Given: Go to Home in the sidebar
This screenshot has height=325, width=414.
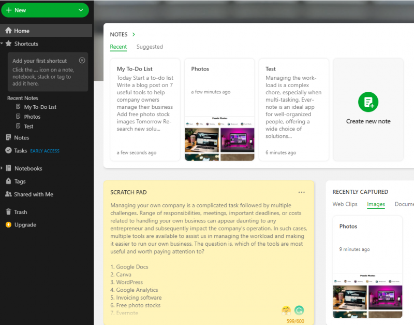Looking at the screenshot, I should point(46,31).
